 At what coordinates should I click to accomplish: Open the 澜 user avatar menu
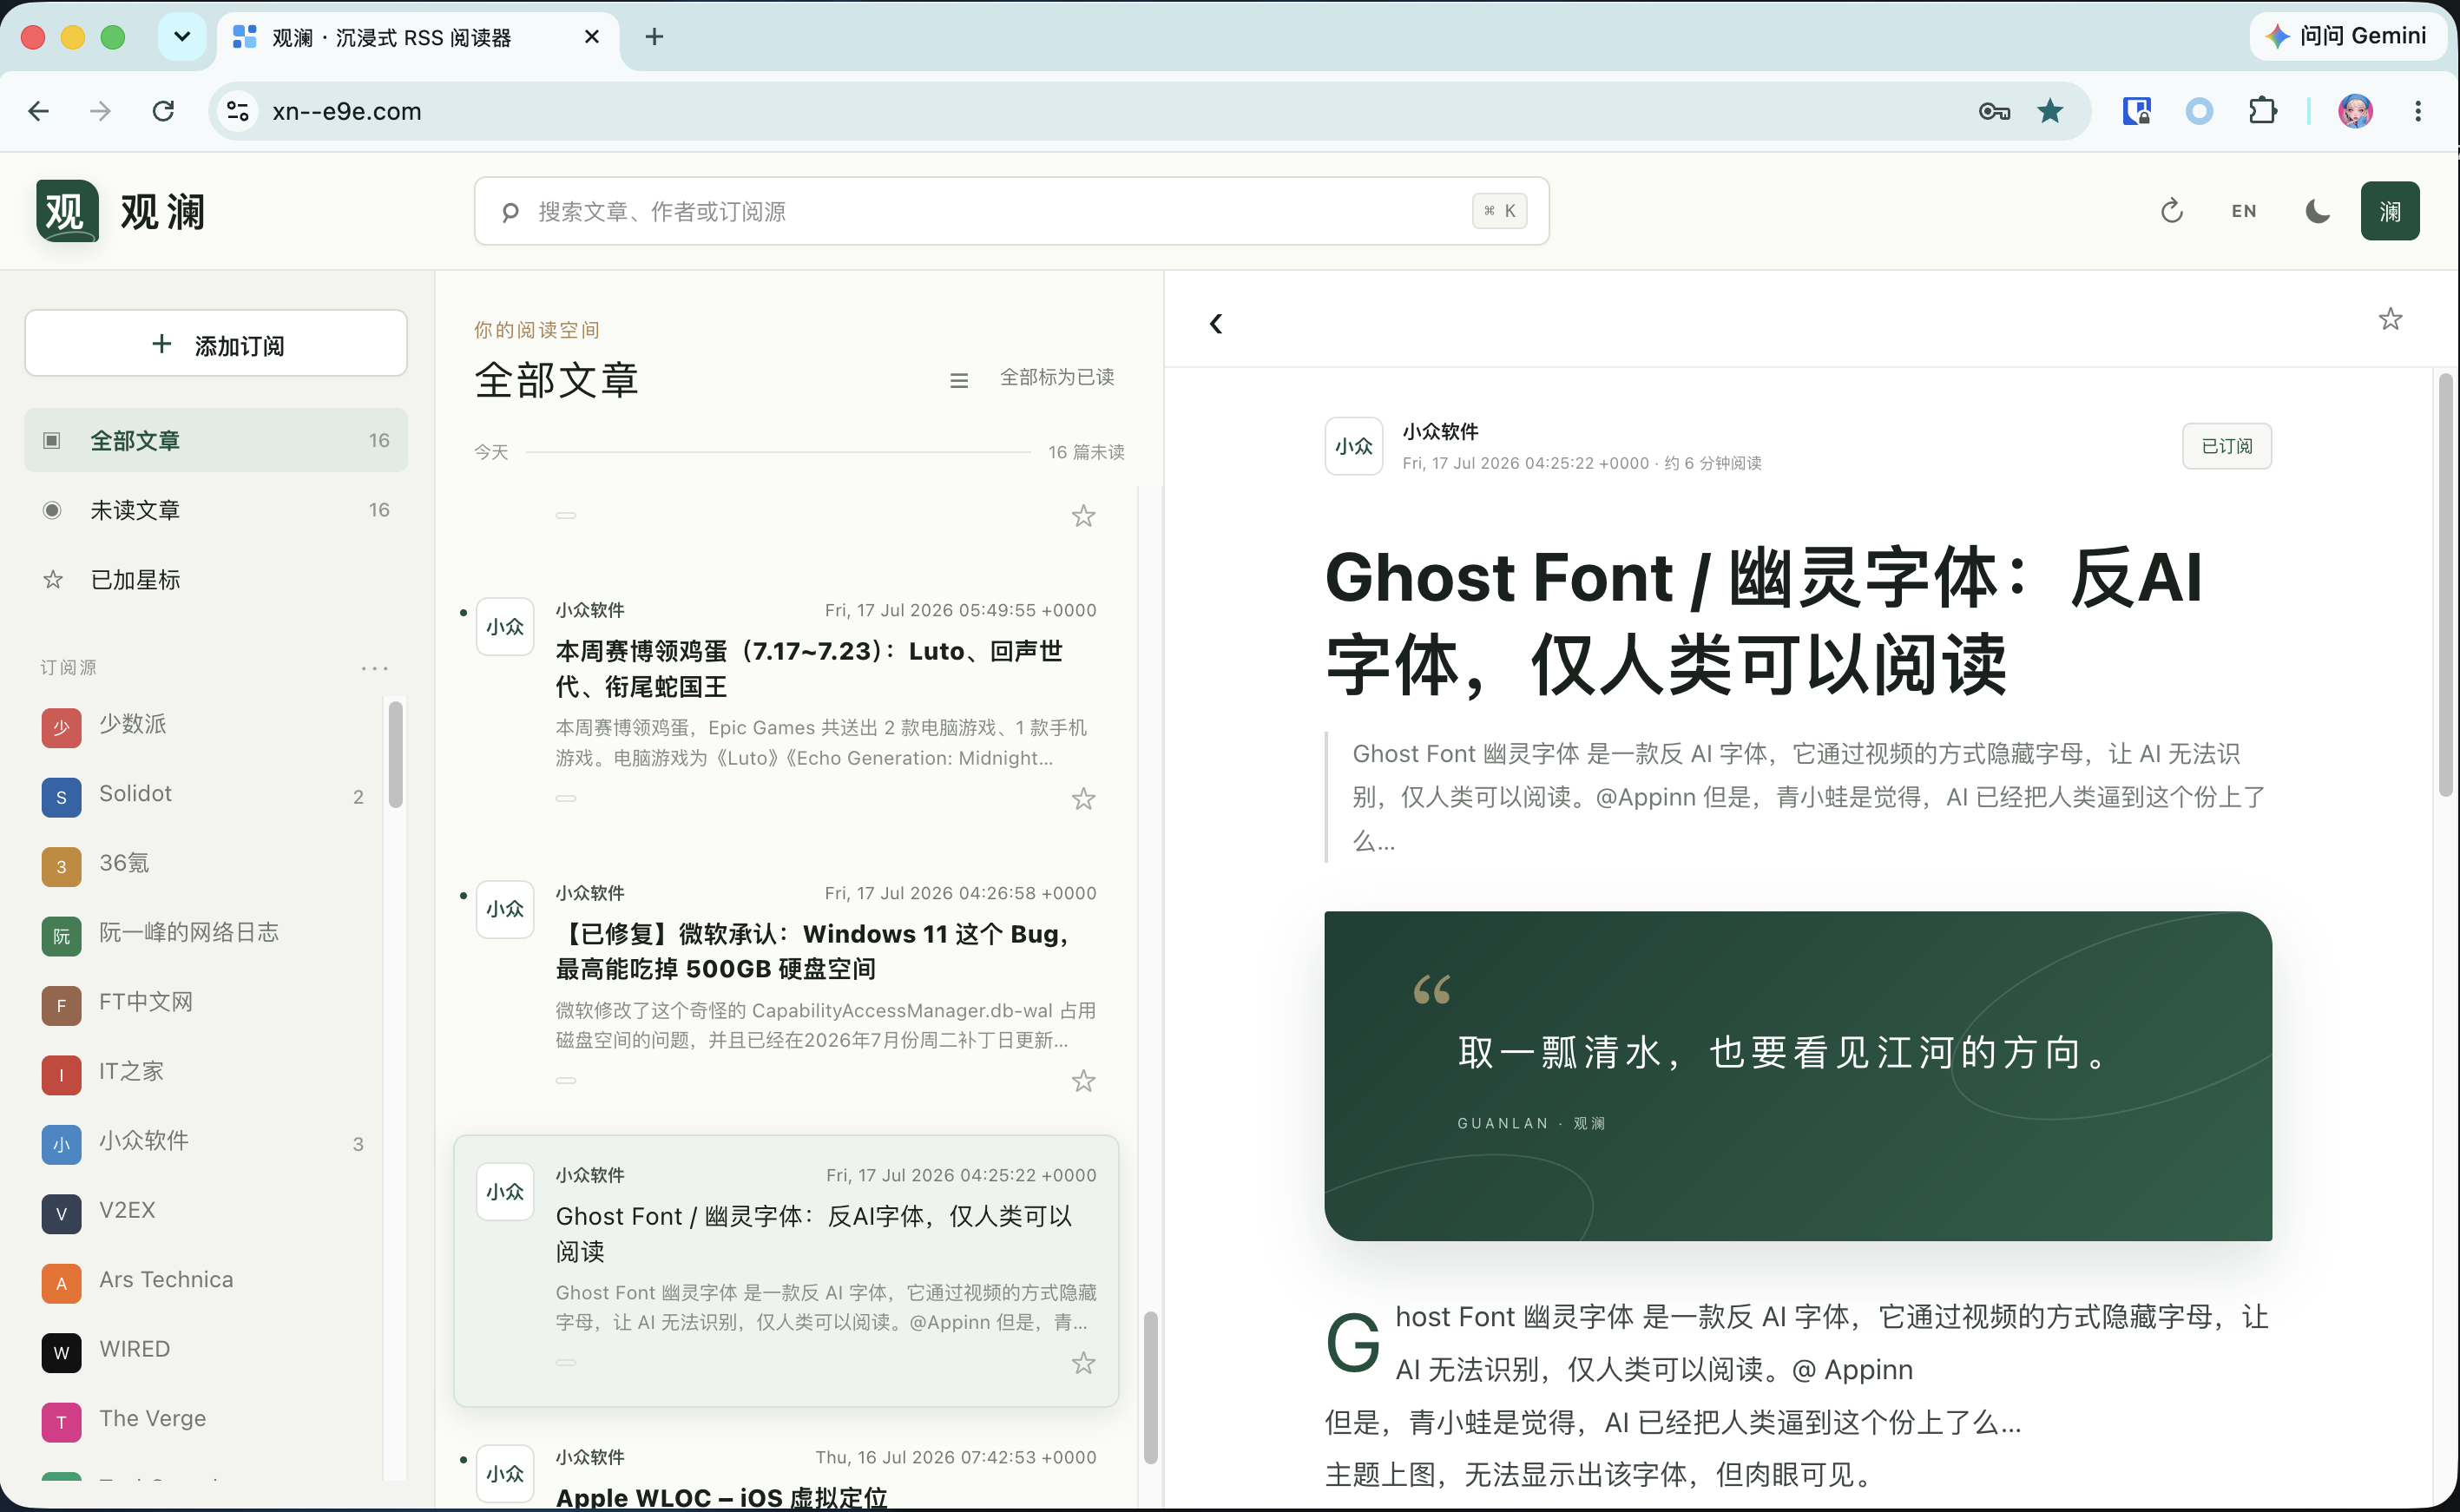pyautogui.click(x=2390, y=211)
